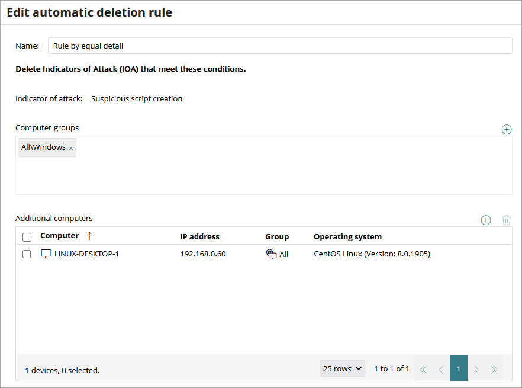
Task: Remove the AllWindows group tag
Action: 70,147
